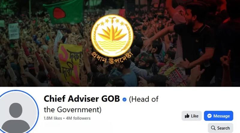Screen dimensions: 240x133
Task: Open the 1.8M likes list
Action: [53, 118]
